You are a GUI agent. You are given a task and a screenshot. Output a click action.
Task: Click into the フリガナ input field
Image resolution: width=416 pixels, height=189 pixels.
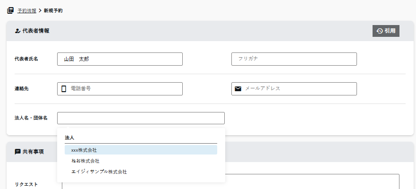tap(294, 59)
